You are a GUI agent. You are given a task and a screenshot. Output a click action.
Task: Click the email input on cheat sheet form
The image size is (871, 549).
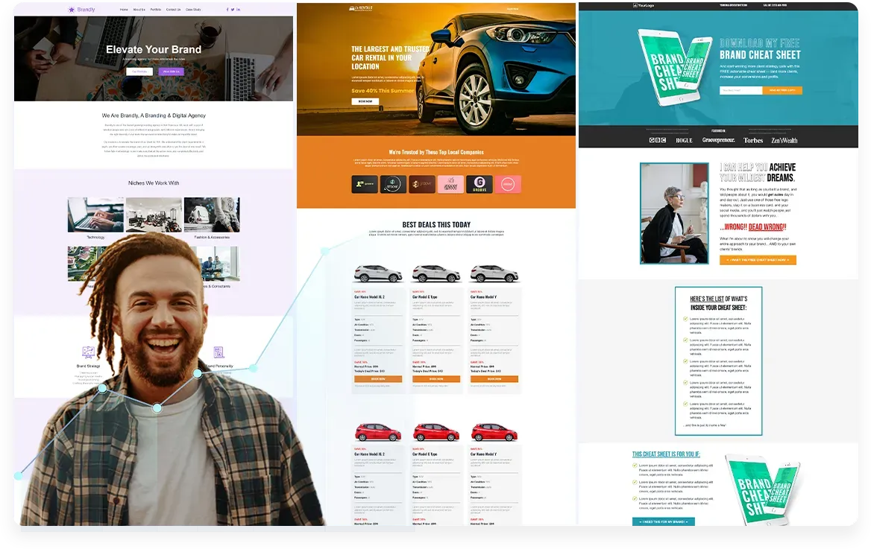coord(740,90)
